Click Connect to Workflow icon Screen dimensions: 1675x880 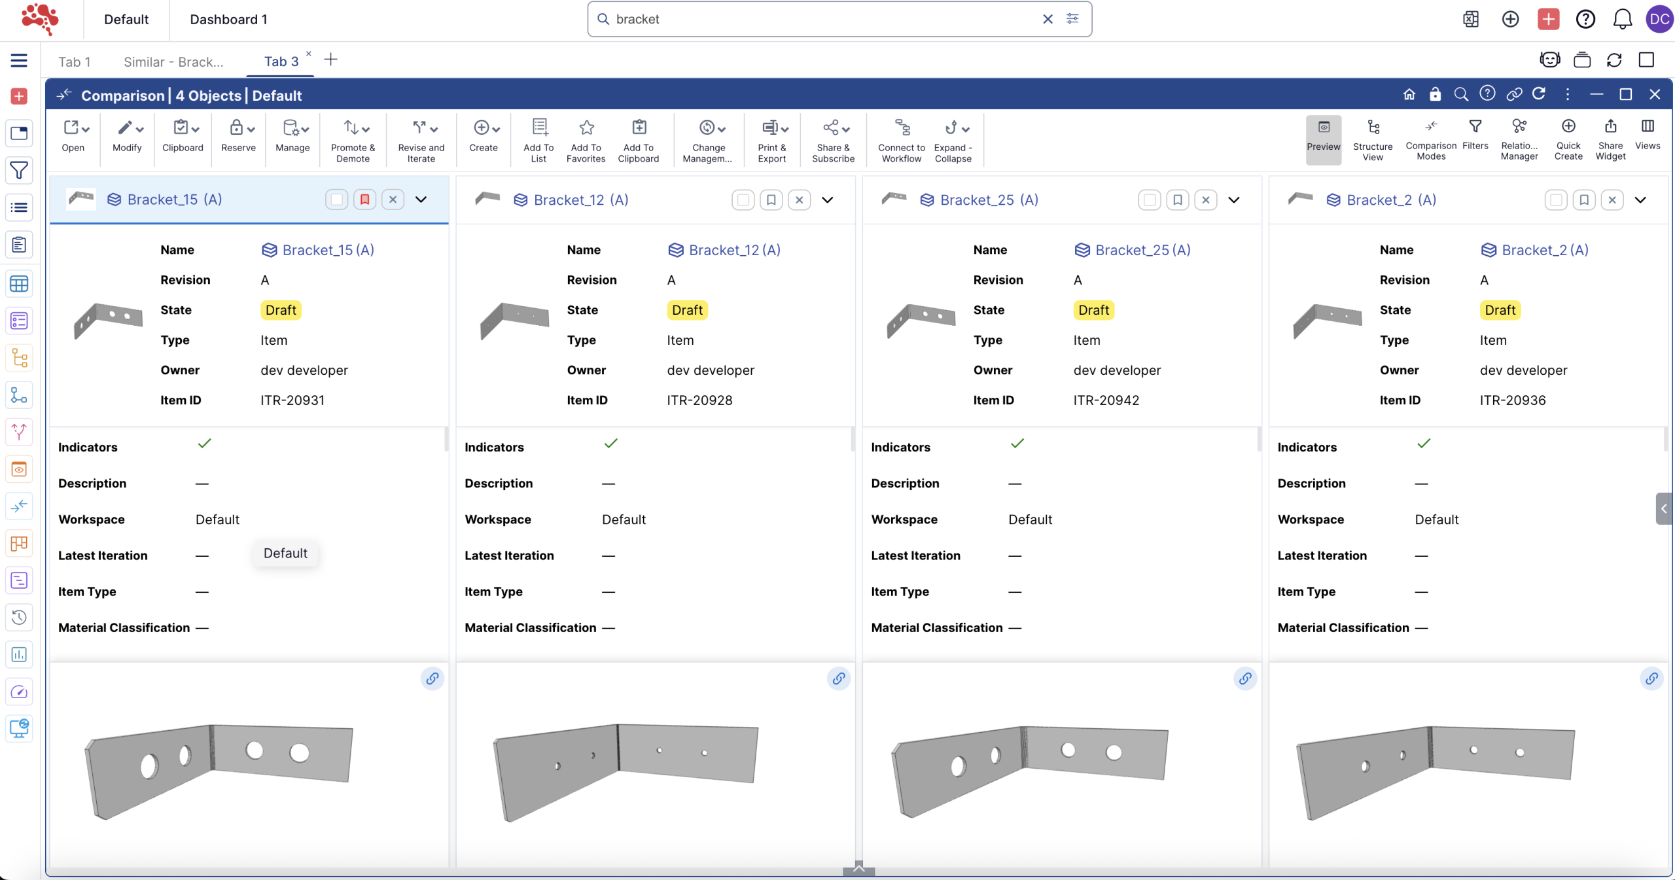pyautogui.click(x=901, y=128)
